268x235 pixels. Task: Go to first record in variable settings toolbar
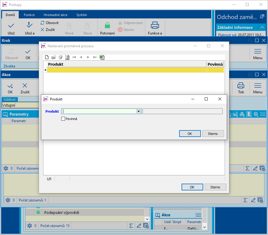tap(74, 57)
